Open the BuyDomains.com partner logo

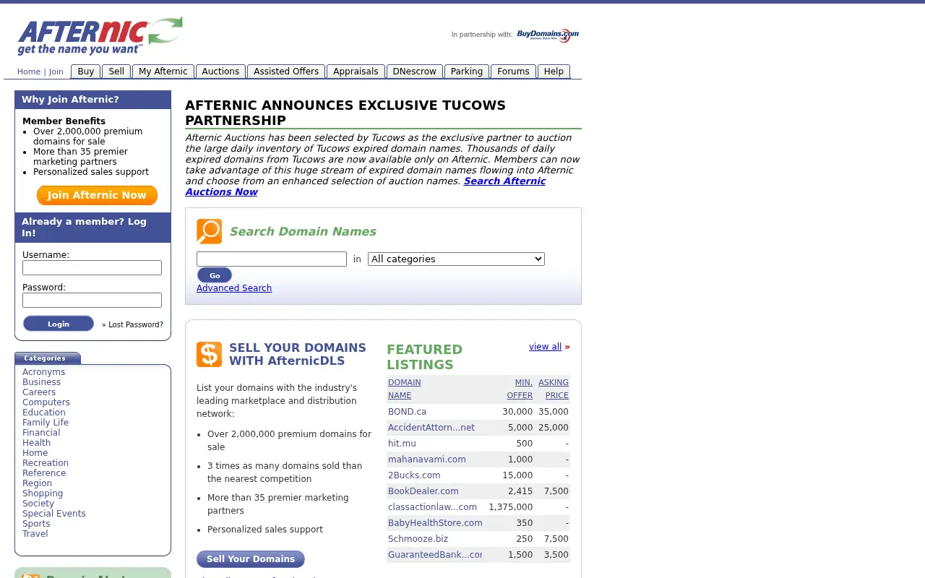(548, 35)
